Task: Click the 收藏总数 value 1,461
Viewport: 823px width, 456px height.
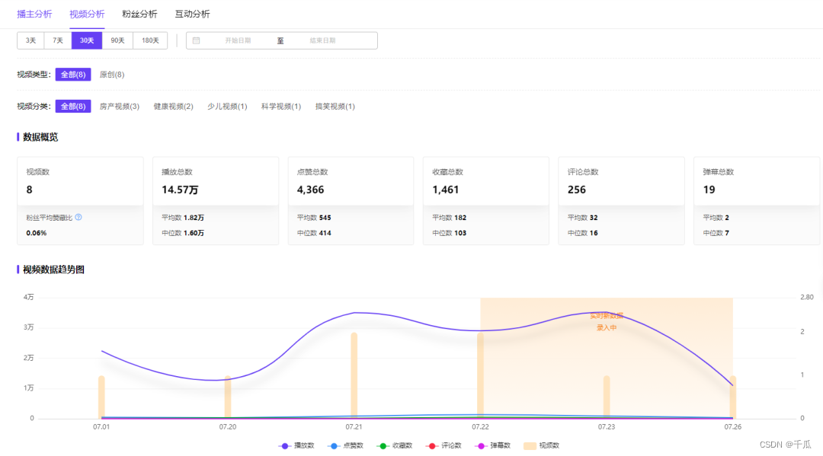Action: (x=446, y=190)
